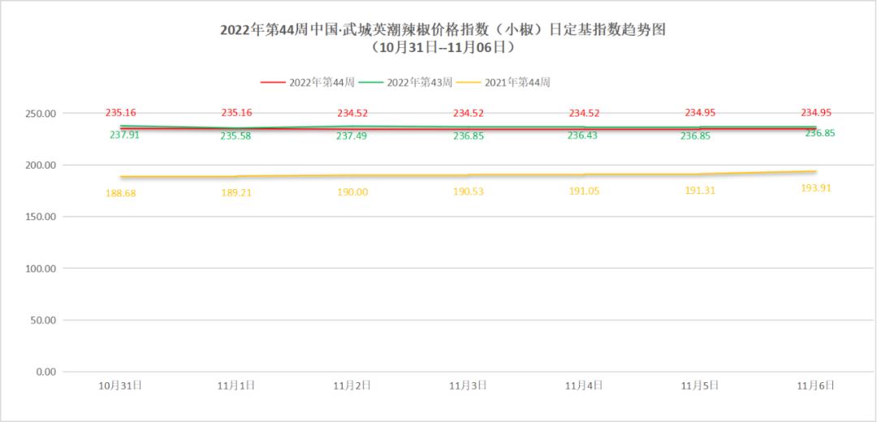Click the date range subtitle (10月31日--11月06日)
This screenshot has height=422, width=877.
(443, 48)
